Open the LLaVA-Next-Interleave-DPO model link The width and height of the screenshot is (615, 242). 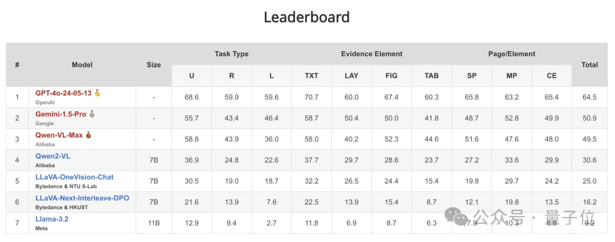(x=82, y=198)
